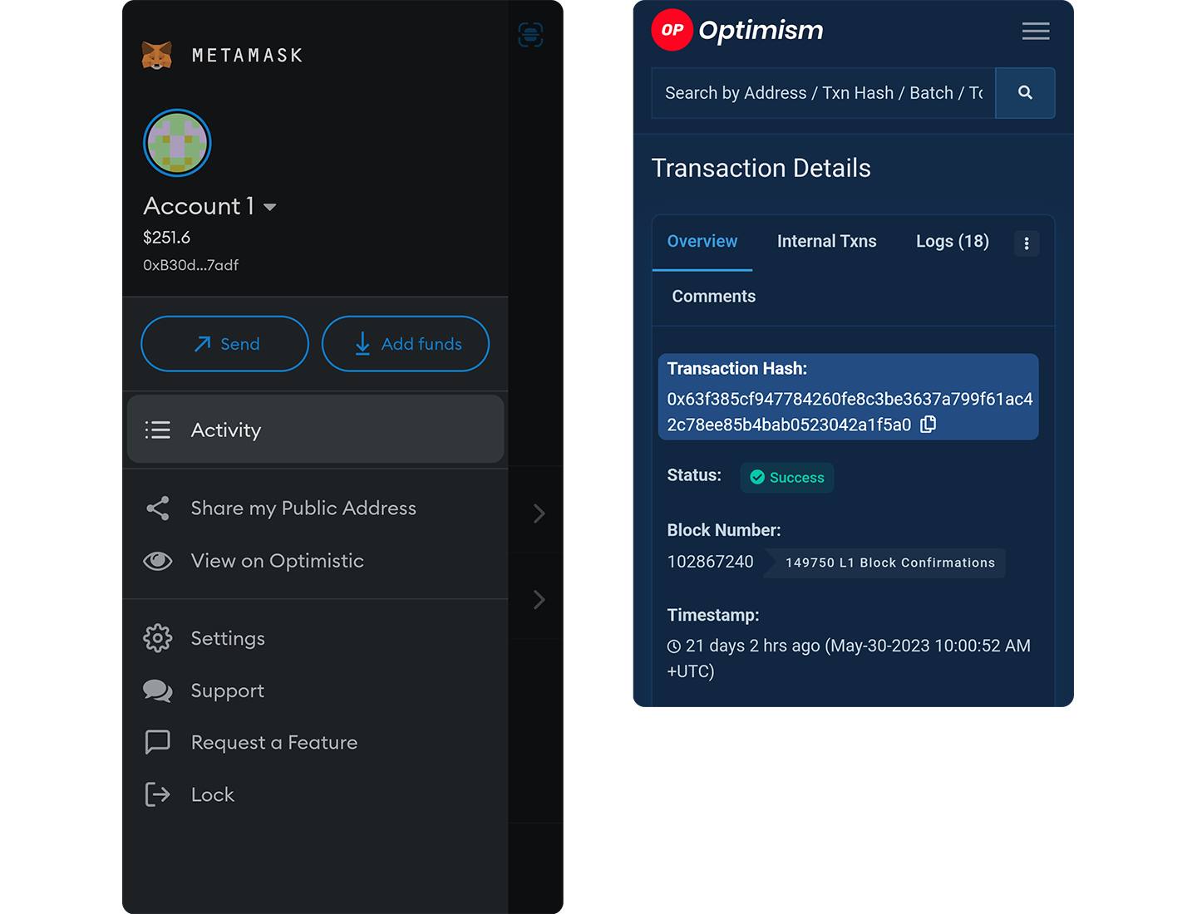1197x914 pixels.
Task: Click the Support chat bubbles icon
Action: tap(157, 690)
